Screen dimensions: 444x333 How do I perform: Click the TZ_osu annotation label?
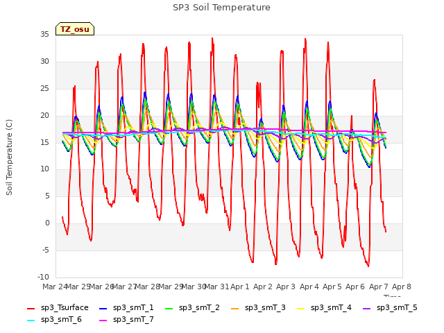point(75,29)
